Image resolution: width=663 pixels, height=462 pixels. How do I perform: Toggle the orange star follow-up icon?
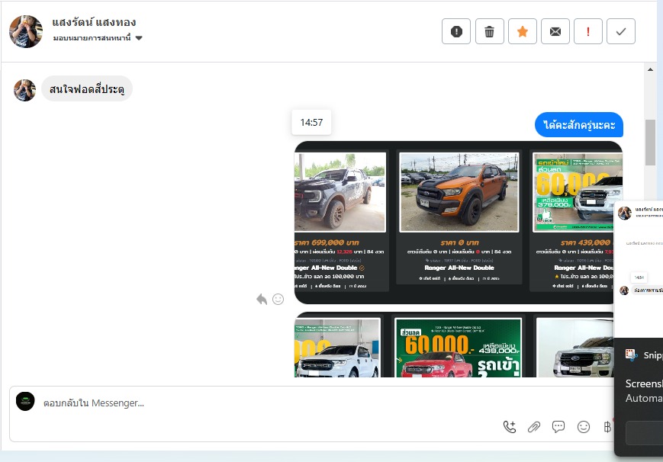tap(522, 31)
